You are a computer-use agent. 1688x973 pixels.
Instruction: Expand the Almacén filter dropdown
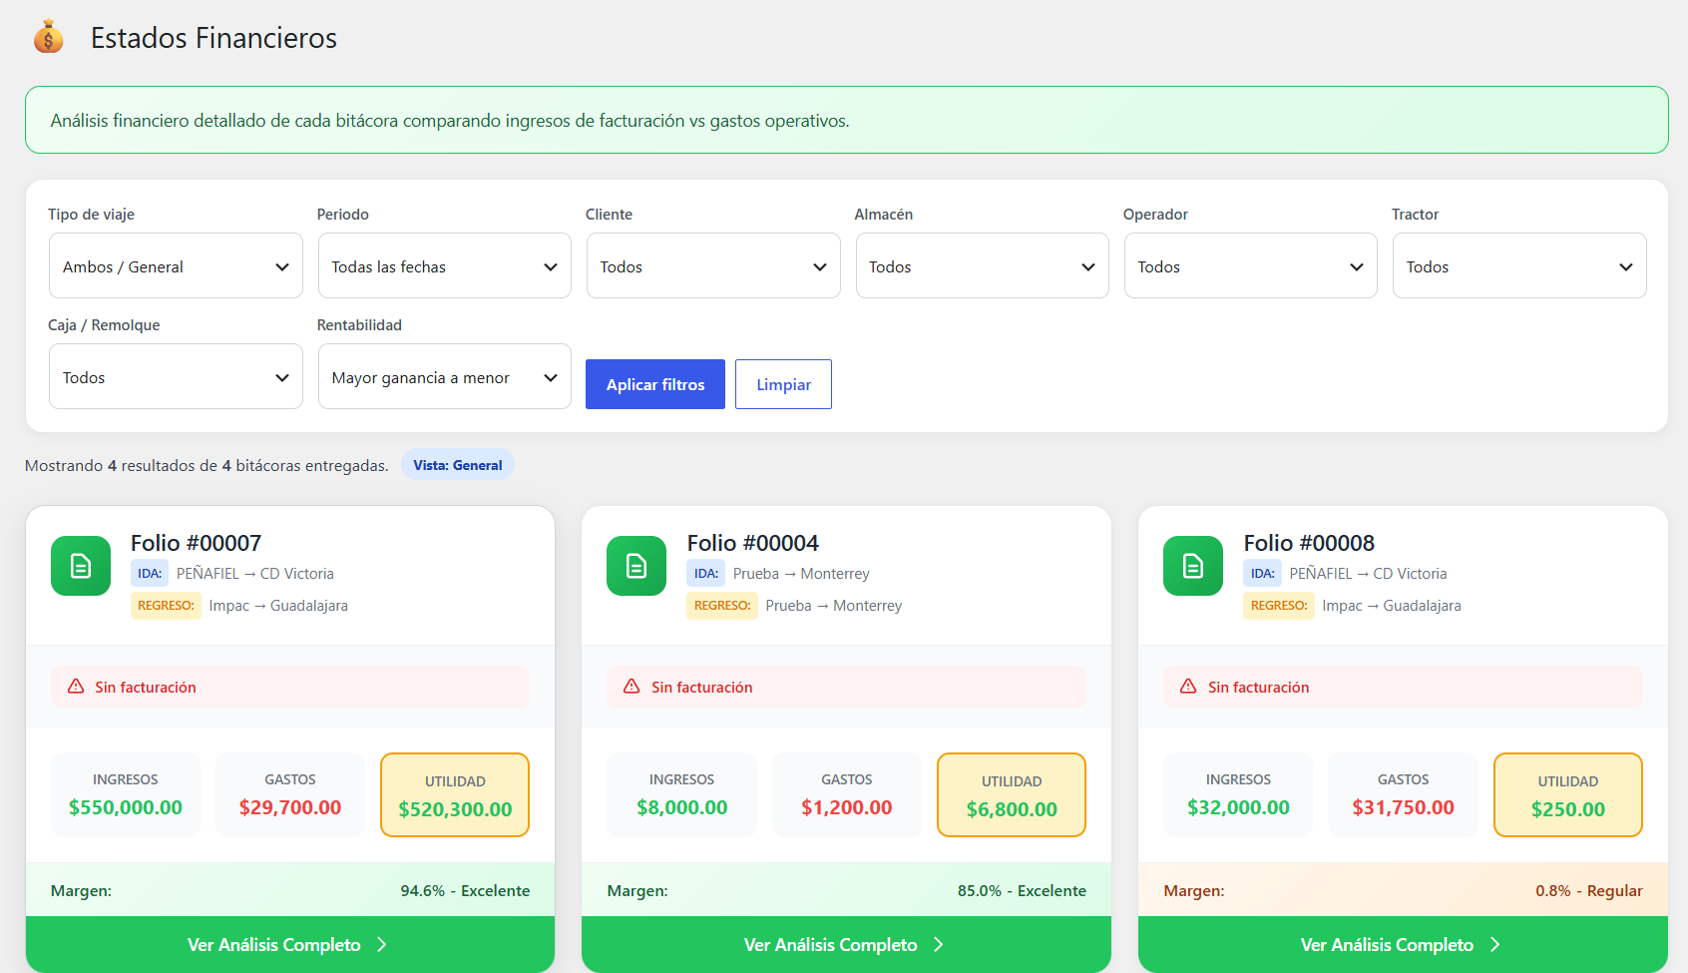pos(983,265)
